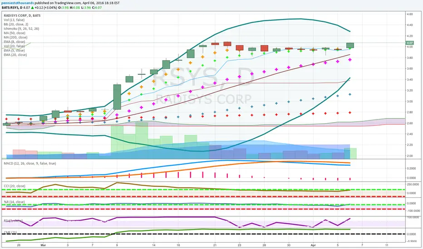Click the 14 date axis label
423x249 pixels.
point(153,245)
